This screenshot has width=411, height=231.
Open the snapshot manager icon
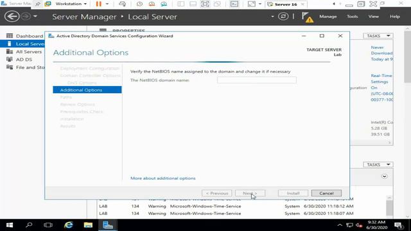coord(164,4)
